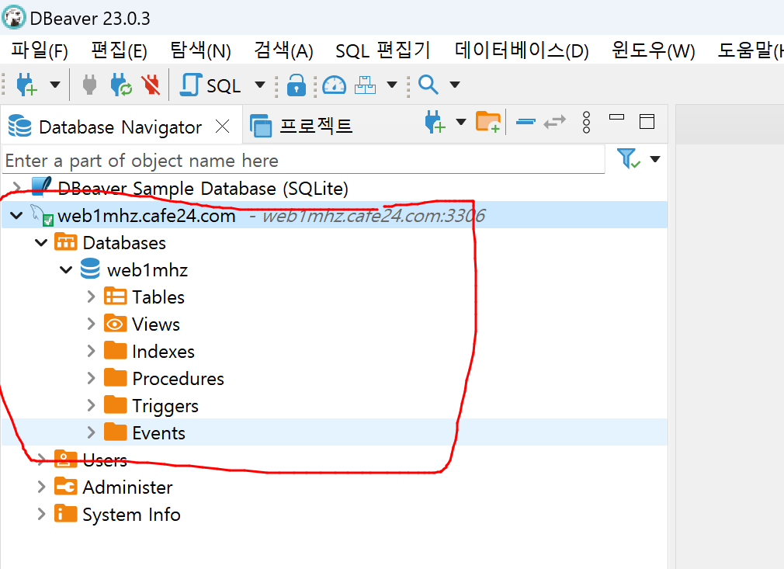Select the Tables folder icon
Viewport: 784px width, 569px height.
[116, 297]
